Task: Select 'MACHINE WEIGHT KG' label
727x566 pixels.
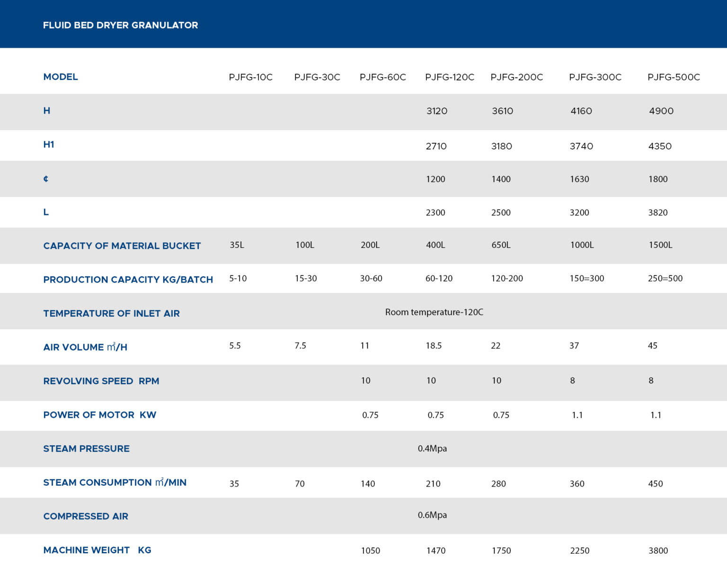Action: (98, 550)
